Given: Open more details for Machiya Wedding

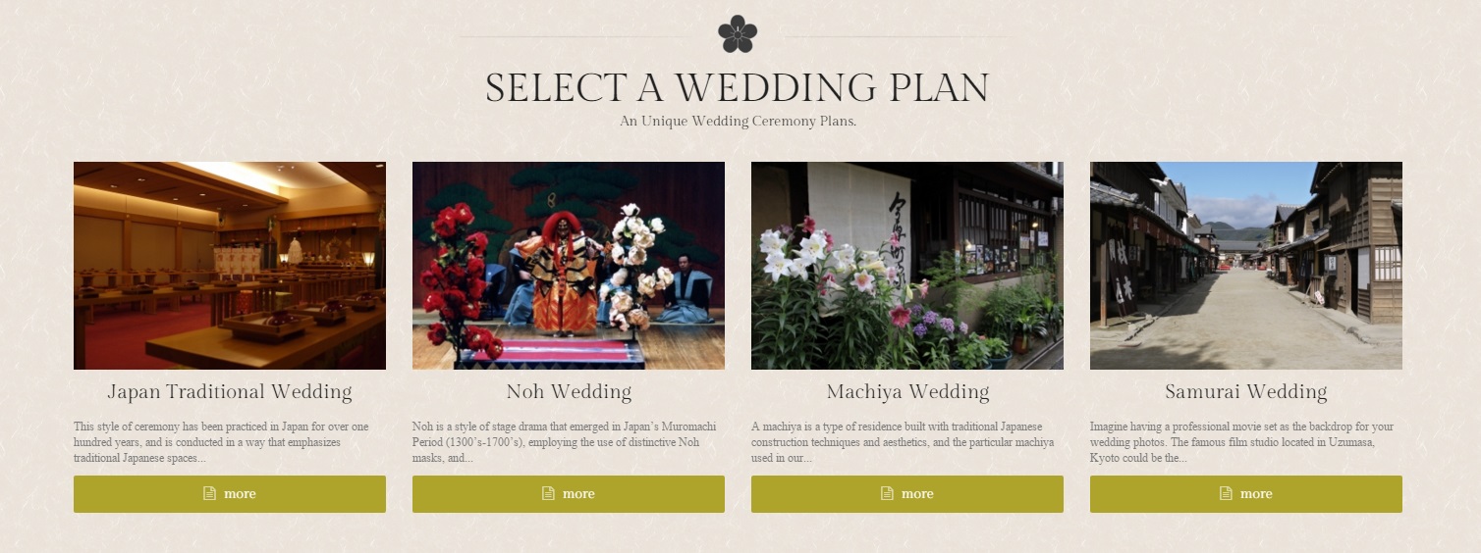Looking at the screenshot, I should click(907, 494).
